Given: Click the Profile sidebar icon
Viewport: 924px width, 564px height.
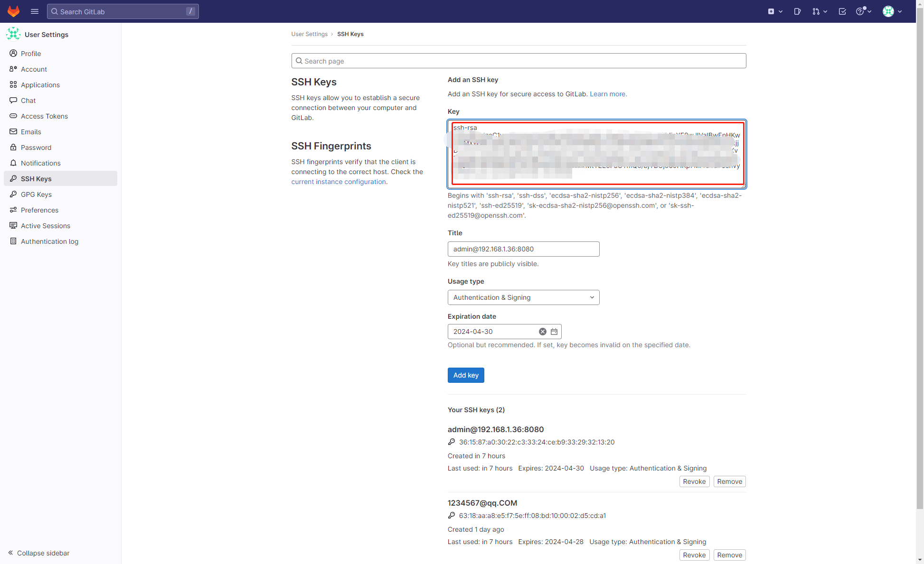Looking at the screenshot, I should pos(13,54).
